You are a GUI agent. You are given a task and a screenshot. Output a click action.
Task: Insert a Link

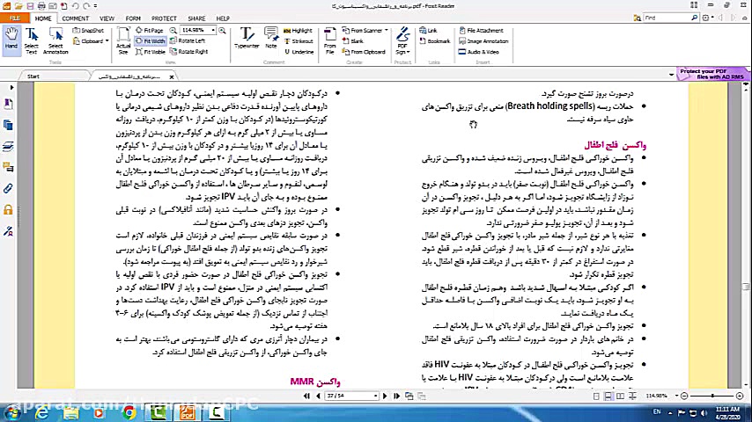click(x=428, y=31)
